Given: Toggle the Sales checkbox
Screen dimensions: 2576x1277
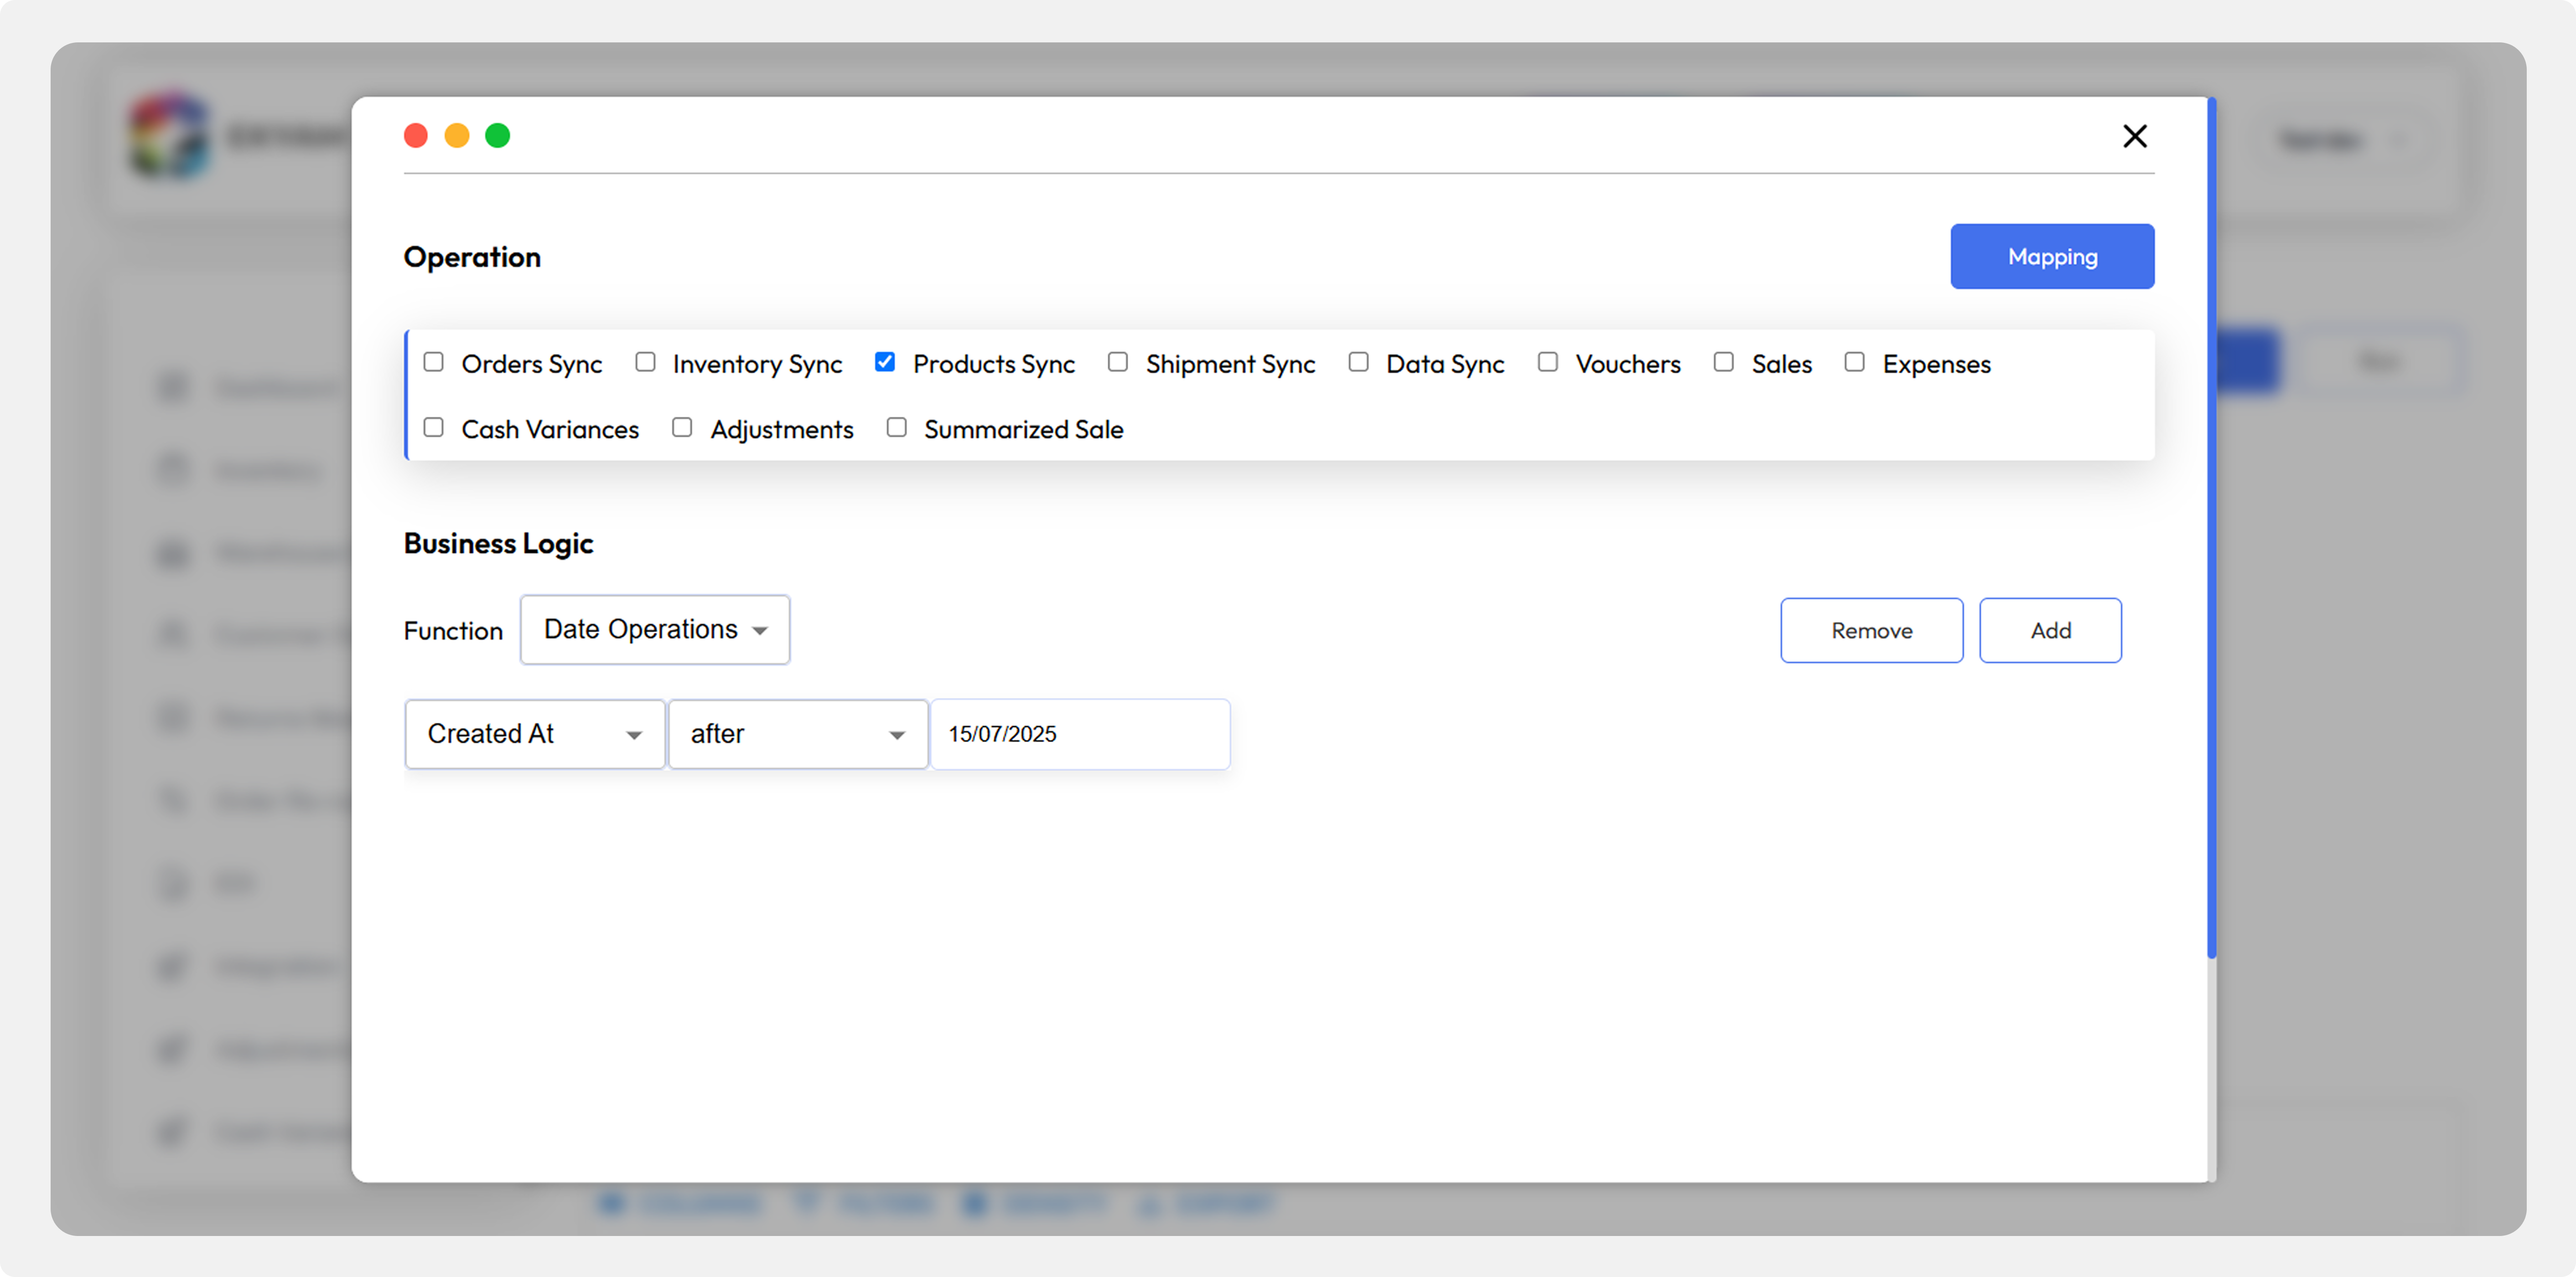Looking at the screenshot, I should pyautogui.click(x=1723, y=362).
